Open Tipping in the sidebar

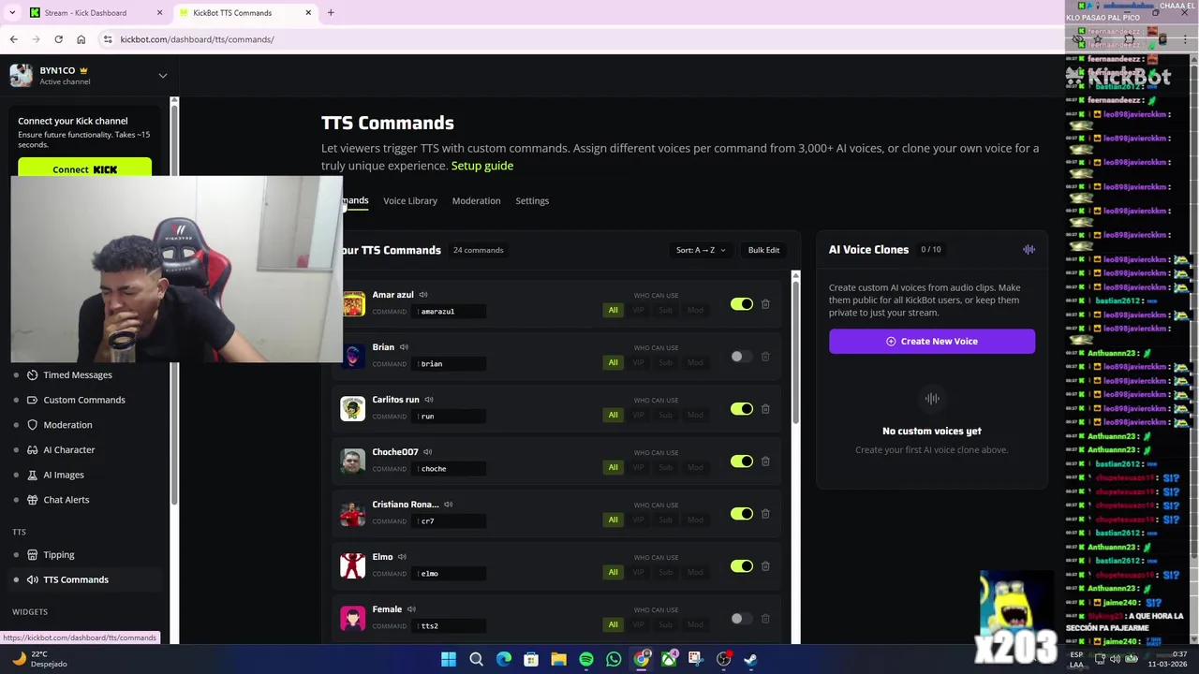[58, 555]
